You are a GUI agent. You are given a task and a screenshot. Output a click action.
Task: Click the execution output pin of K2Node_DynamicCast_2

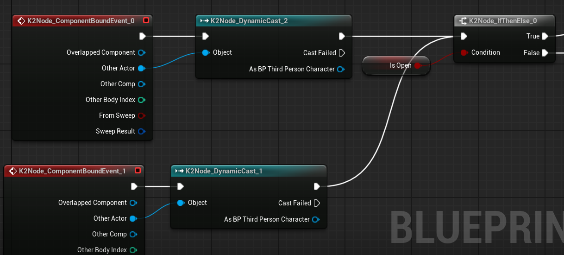point(342,36)
